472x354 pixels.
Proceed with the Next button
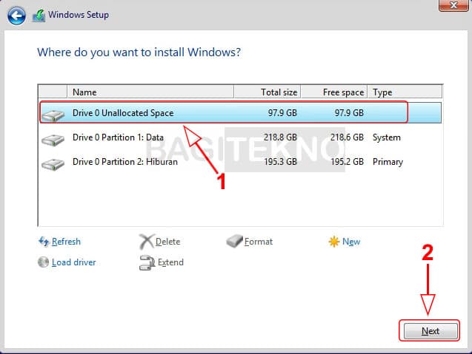pos(431,331)
